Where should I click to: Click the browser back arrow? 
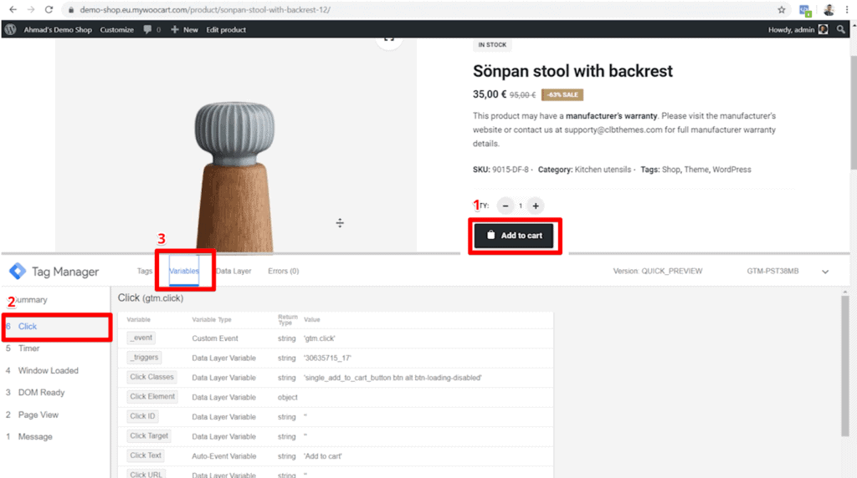[13, 9]
